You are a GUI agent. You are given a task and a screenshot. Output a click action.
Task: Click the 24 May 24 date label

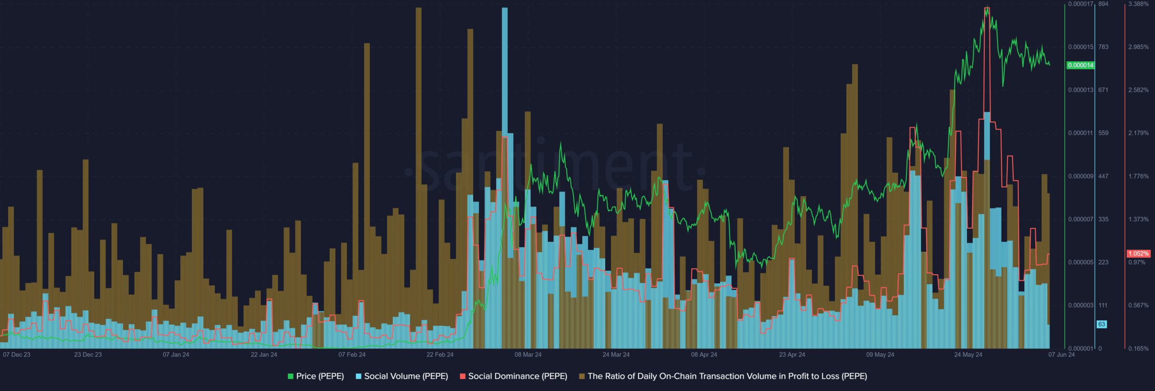[968, 354]
